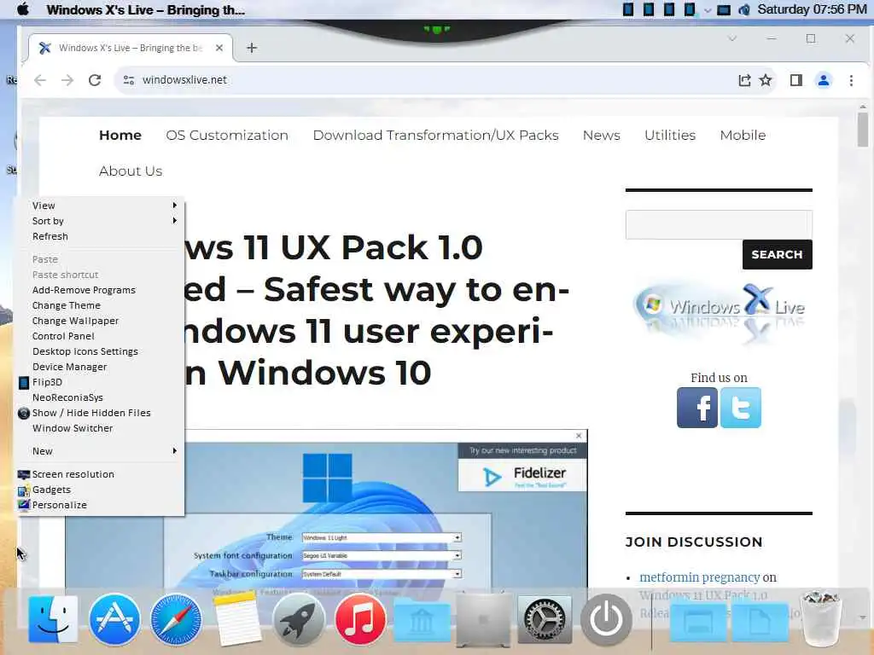Open the library folder in dock
874x655 pixels.
click(422, 621)
